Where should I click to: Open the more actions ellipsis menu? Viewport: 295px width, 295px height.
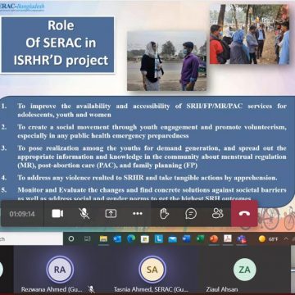point(138,214)
